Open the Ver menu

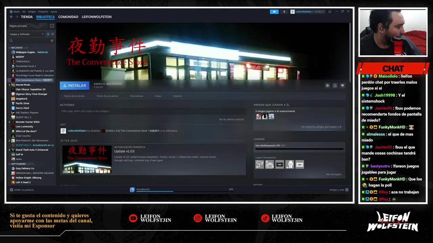click(24, 11)
